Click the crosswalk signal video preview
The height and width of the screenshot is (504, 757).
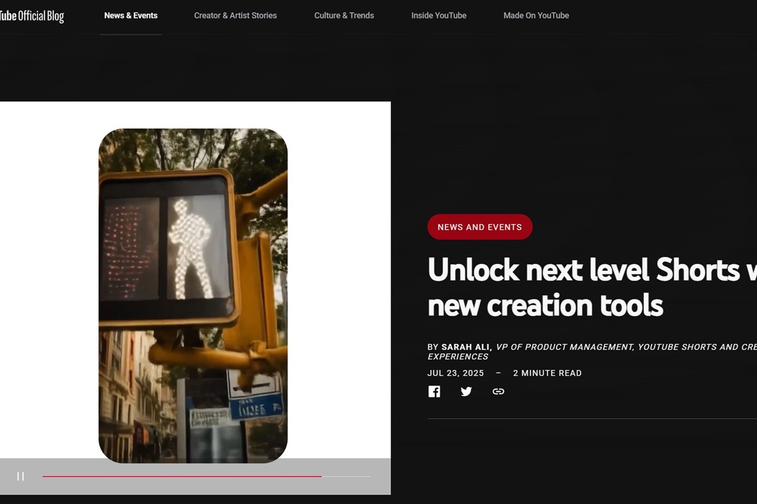pyautogui.click(x=193, y=295)
